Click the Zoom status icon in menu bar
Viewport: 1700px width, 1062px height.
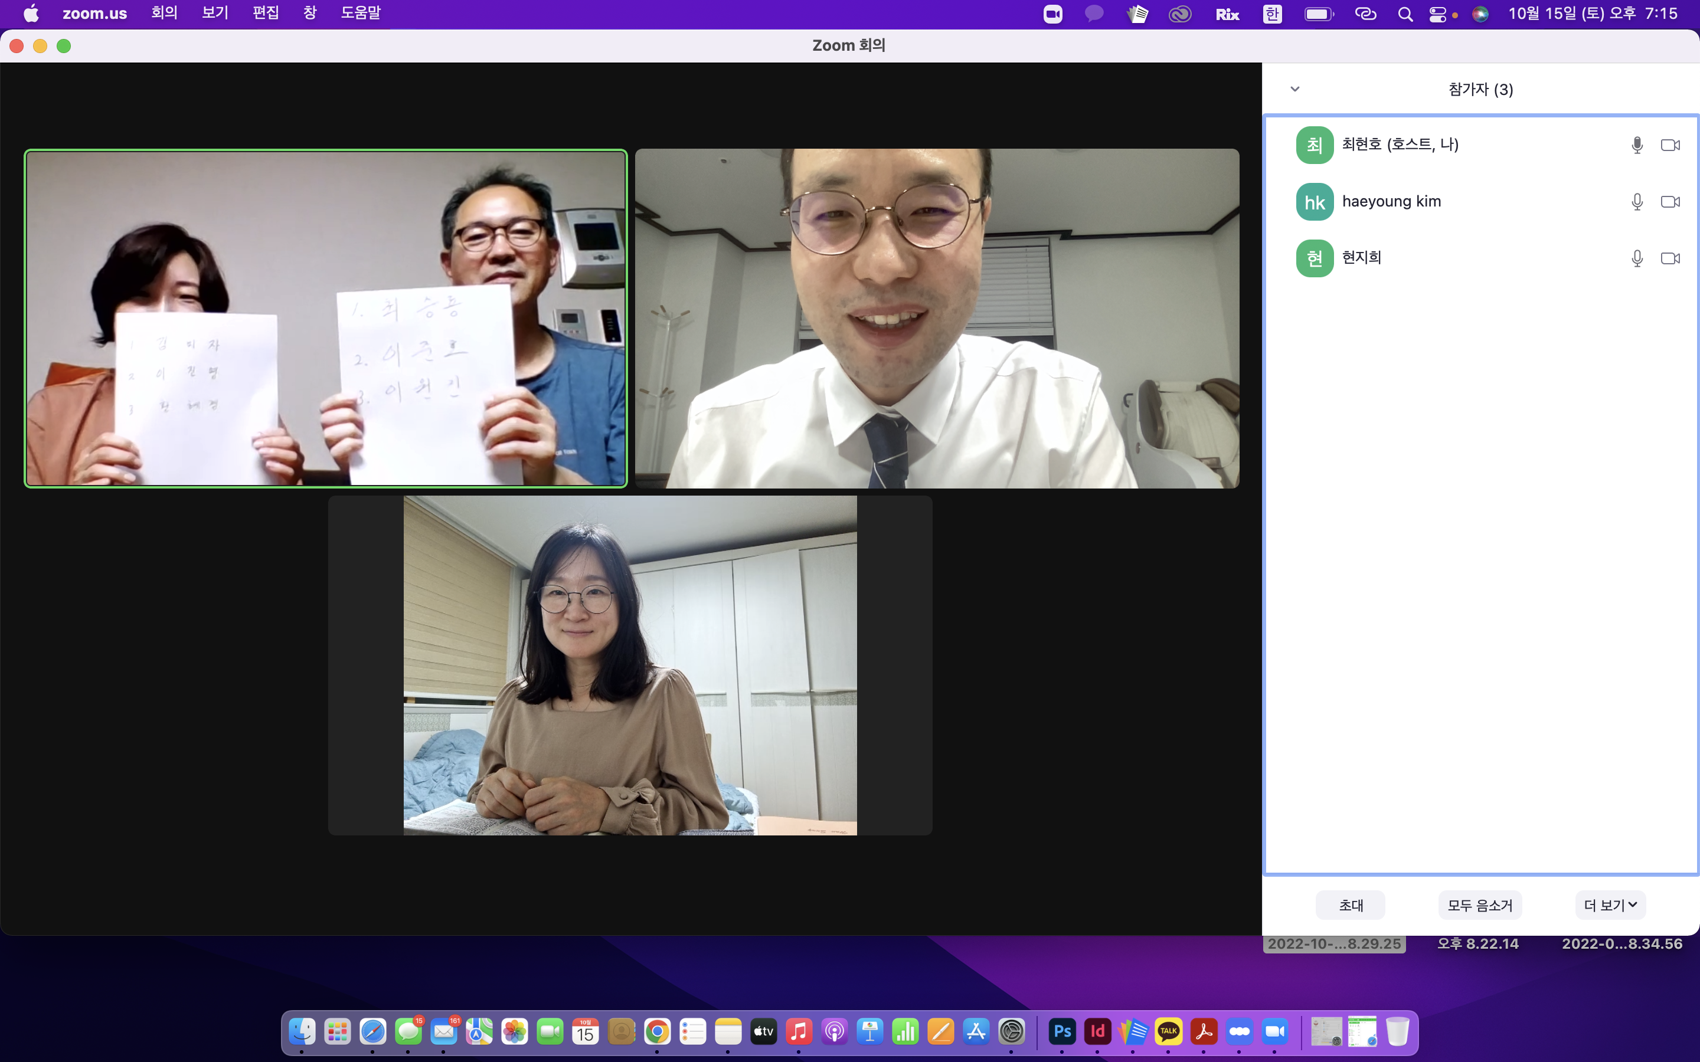pos(1052,14)
